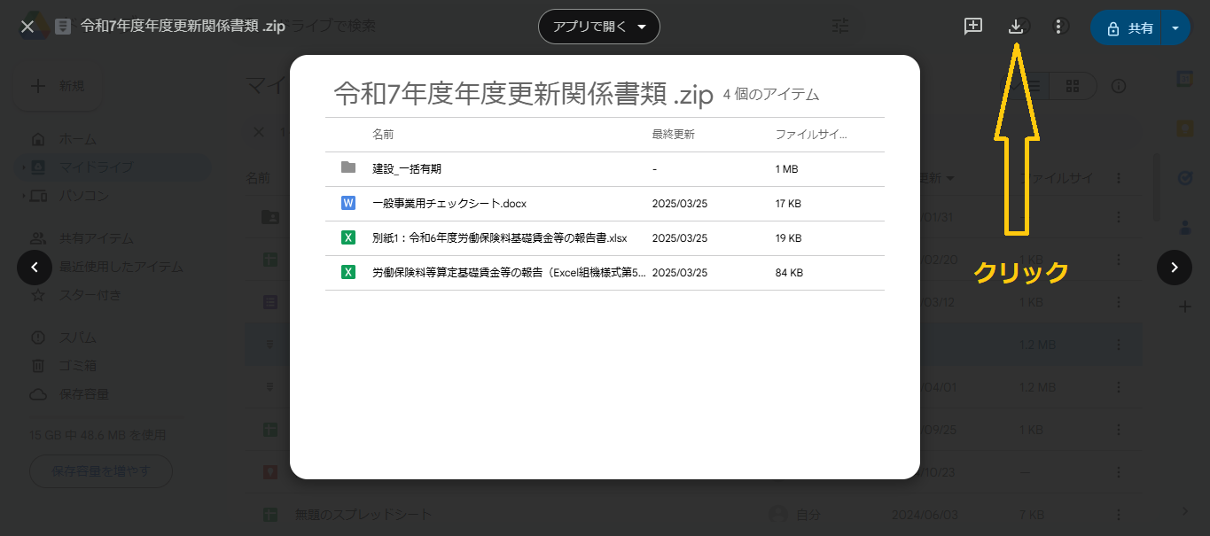Image resolution: width=1210 pixels, height=536 pixels.
Task: Expand the パソコン tree arrow
Action: 23,196
